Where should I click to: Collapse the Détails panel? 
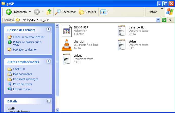(48, 101)
